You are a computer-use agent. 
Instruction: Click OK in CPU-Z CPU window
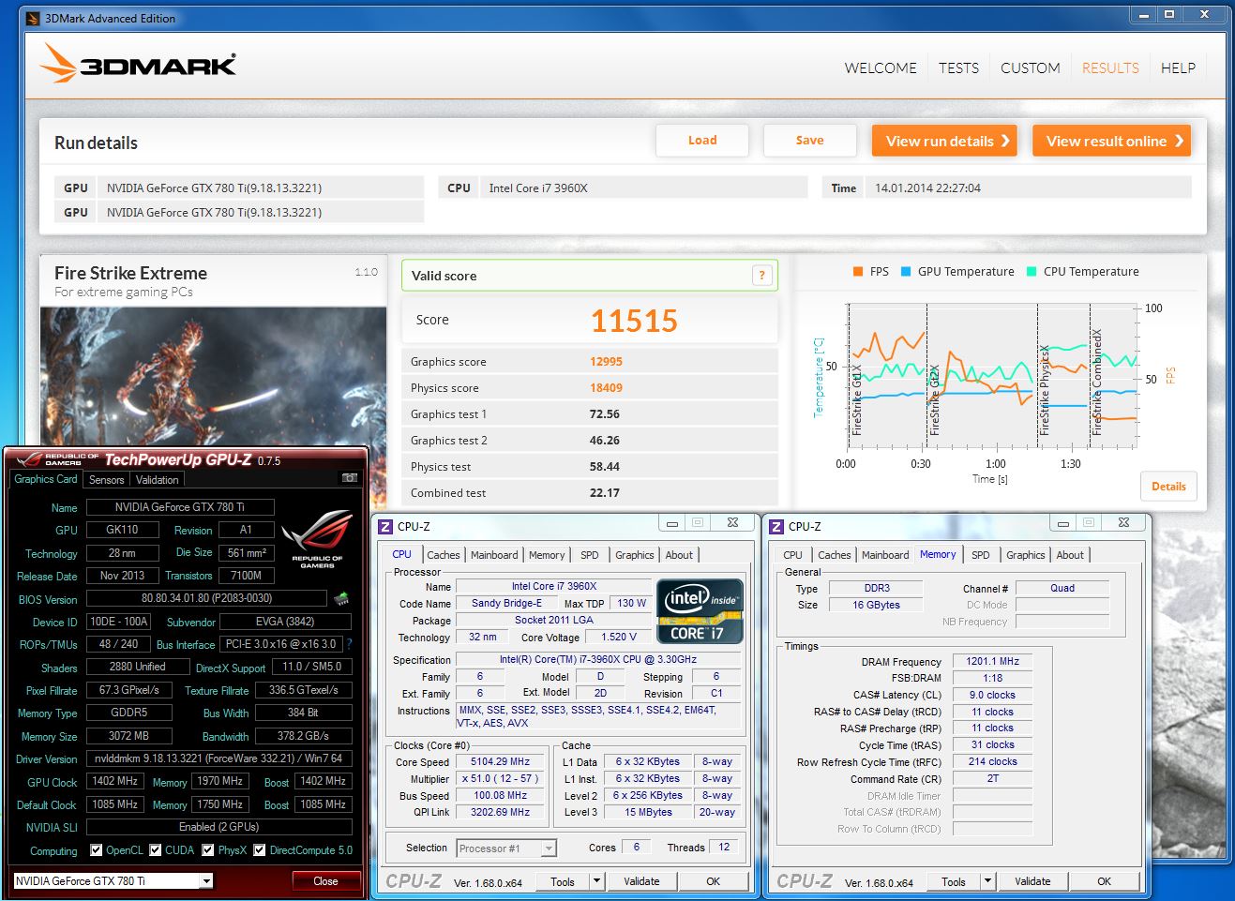[713, 881]
